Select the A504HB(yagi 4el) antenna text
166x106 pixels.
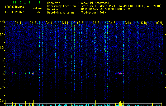click(93, 12)
